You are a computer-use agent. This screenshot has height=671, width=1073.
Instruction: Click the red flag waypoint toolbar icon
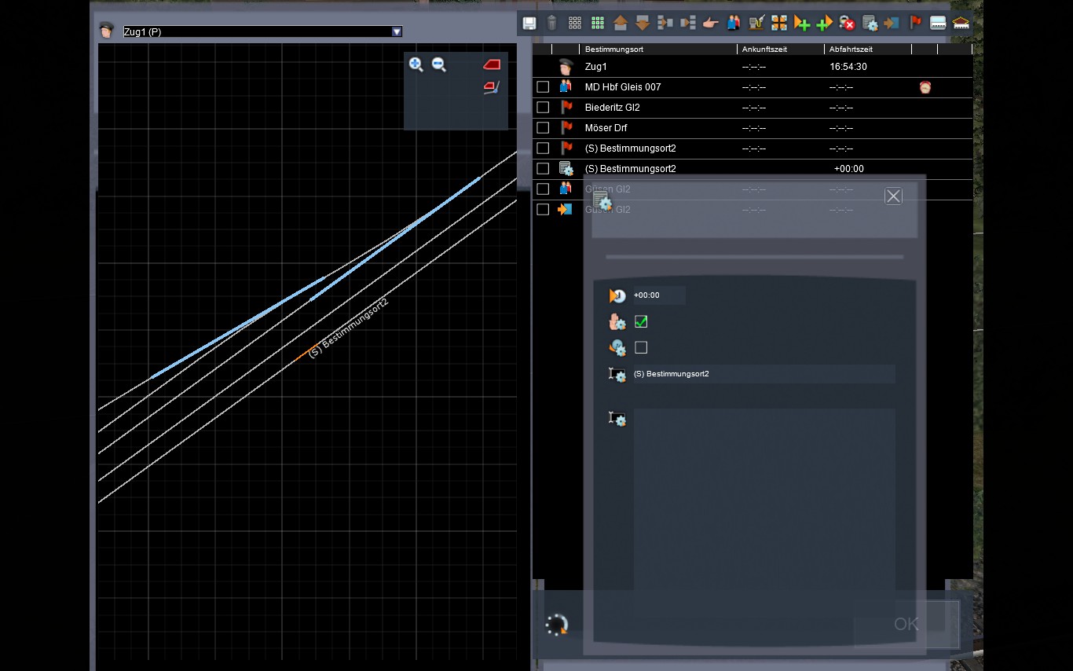tap(915, 23)
